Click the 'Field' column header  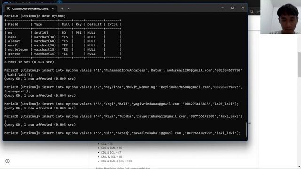pos(13,24)
